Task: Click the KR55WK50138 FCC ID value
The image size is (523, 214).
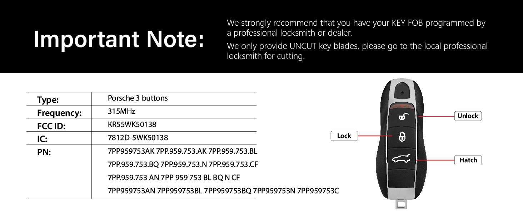Action: (132, 124)
